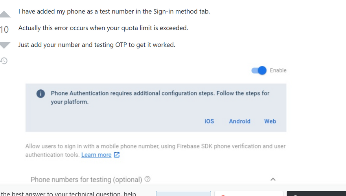Open the Web configuration steps

click(x=270, y=121)
